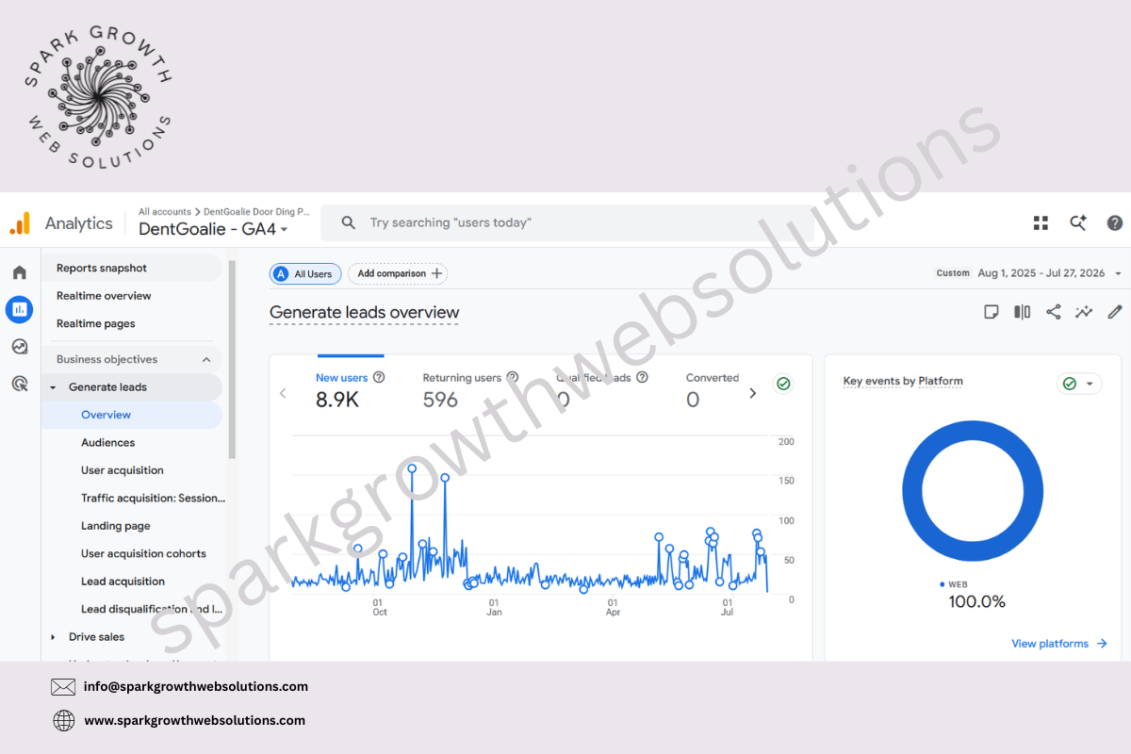The width and height of the screenshot is (1131, 754).
Task: Share this report using share icon
Action: (x=1054, y=312)
